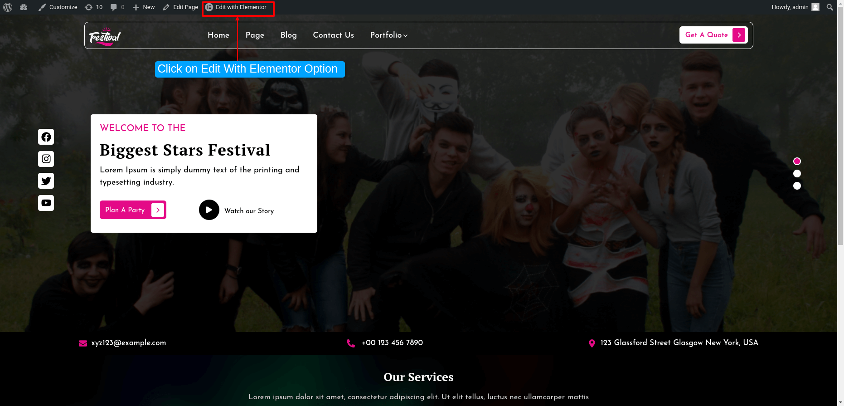The height and width of the screenshot is (406, 844).
Task: Switch to the third slide dot
Action: click(797, 186)
